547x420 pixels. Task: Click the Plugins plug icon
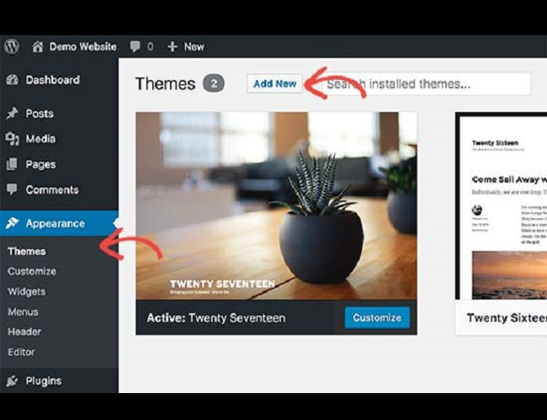point(13,381)
